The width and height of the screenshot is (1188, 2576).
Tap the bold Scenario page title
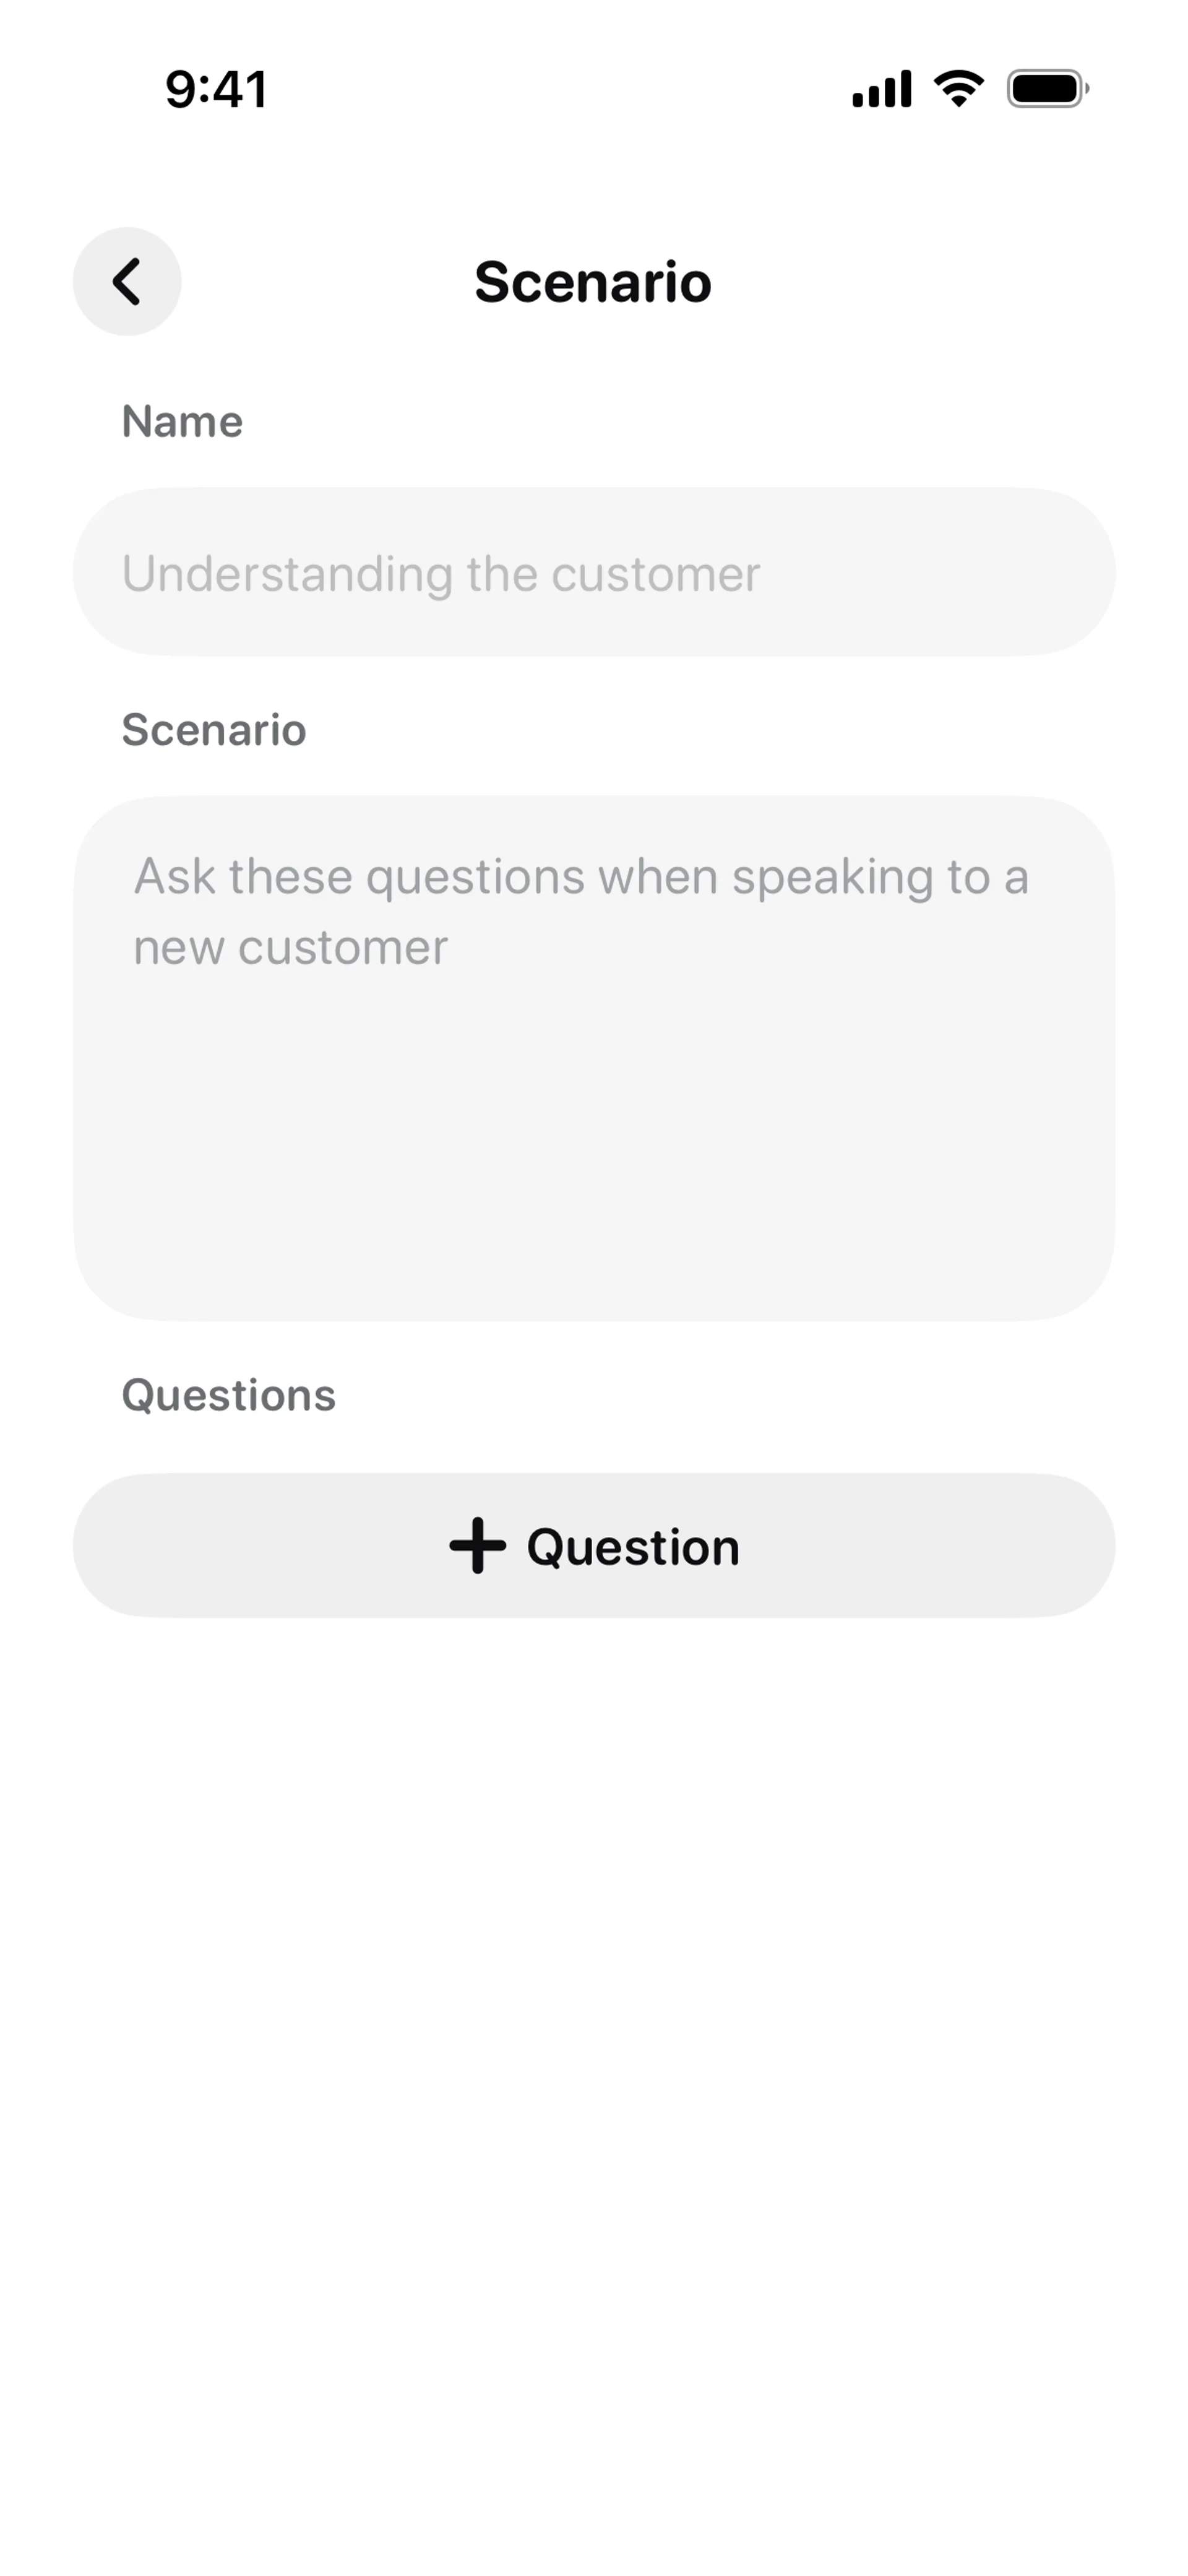593,282
